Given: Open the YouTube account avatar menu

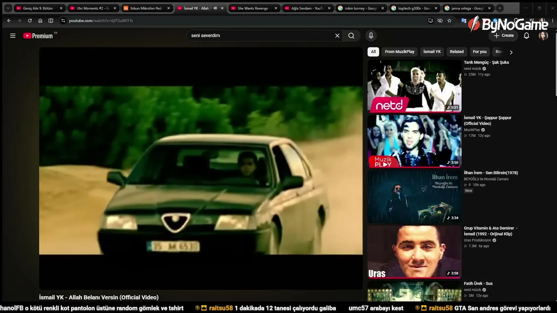Looking at the screenshot, I should [543, 36].
